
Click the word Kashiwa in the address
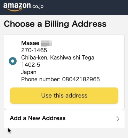pos(61,57)
